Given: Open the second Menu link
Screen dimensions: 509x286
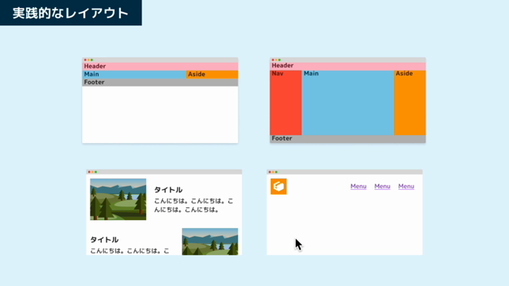Looking at the screenshot, I should pos(383,187).
